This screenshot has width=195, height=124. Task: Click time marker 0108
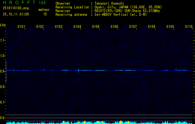click(x=152, y=27)
